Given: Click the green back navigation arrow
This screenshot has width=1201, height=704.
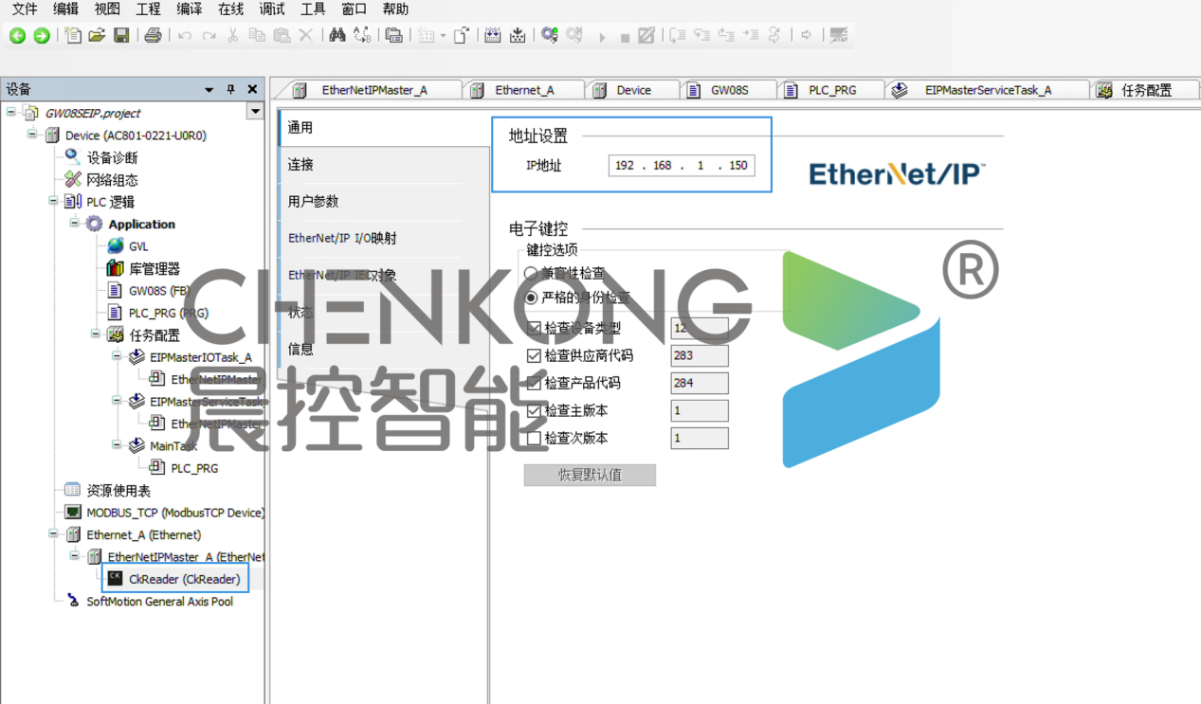Looking at the screenshot, I should (17, 36).
